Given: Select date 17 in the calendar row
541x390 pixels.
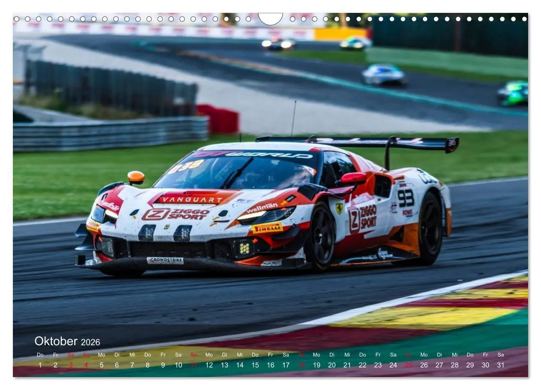Looking at the screenshot, I should tap(286, 365).
